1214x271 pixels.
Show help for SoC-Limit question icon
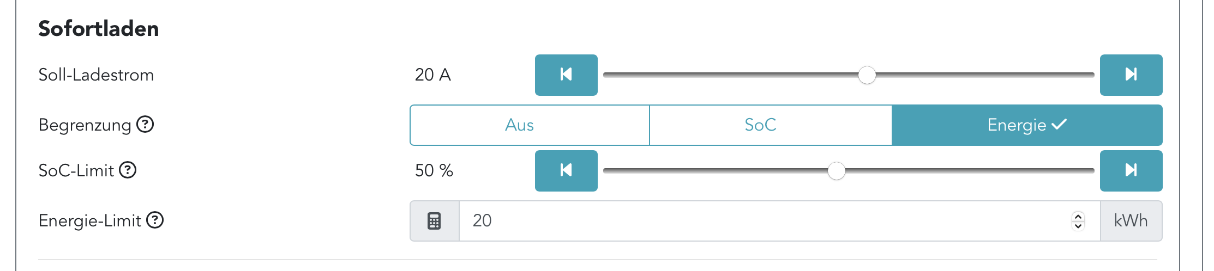coord(128,170)
